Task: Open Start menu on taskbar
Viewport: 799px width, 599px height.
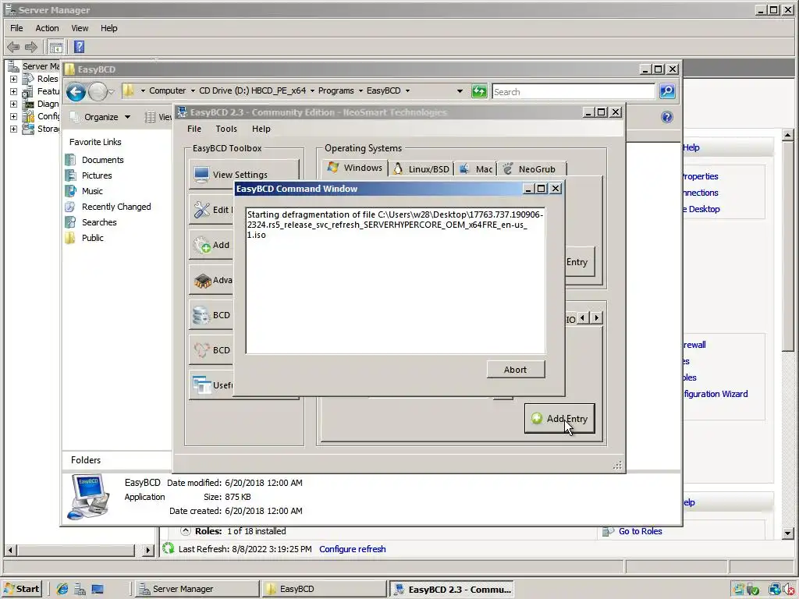Action: [21, 589]
